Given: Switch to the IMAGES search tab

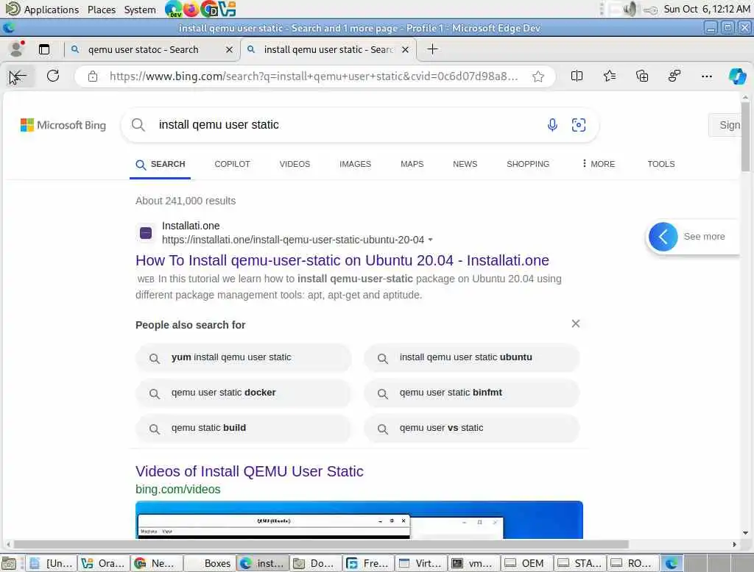Looking at the screenshot, I should 356,164.
